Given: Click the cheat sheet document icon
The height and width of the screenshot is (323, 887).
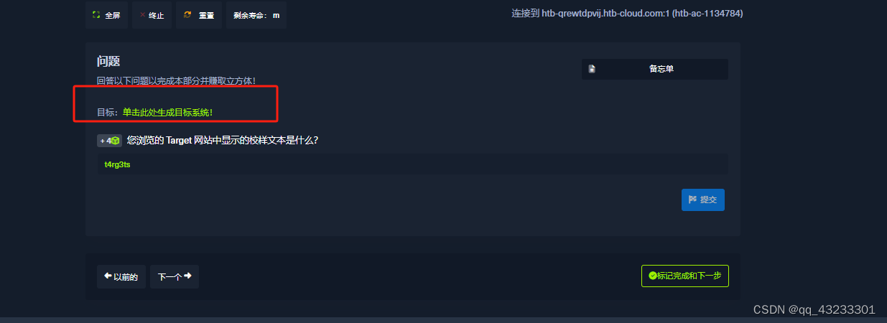Looking at the screenshot, I should point(592,69).
